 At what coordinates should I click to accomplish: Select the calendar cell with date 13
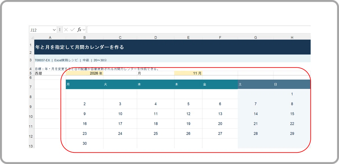coord(220,114)
